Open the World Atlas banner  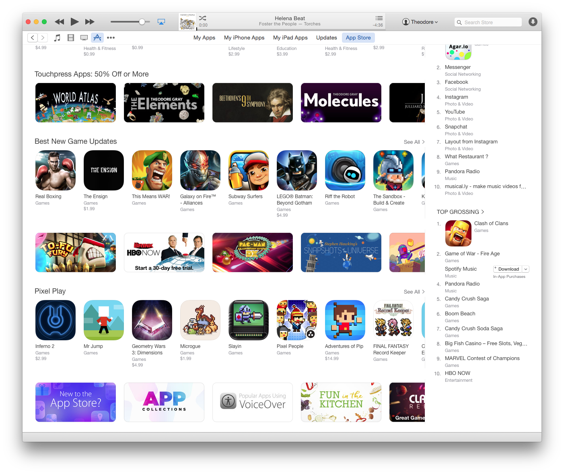coord(76,103)
